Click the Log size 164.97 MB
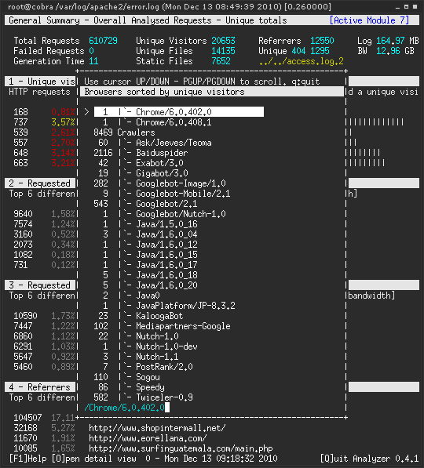424x468 pixels. click(x=397, y=41)
